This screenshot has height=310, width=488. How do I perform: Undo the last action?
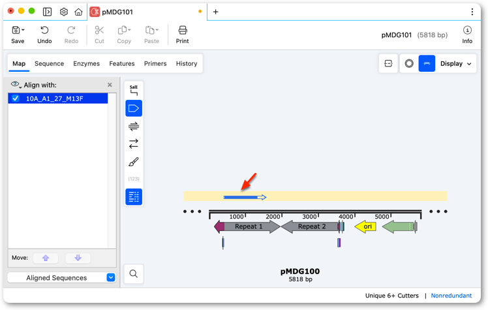[x=44, y=35]
